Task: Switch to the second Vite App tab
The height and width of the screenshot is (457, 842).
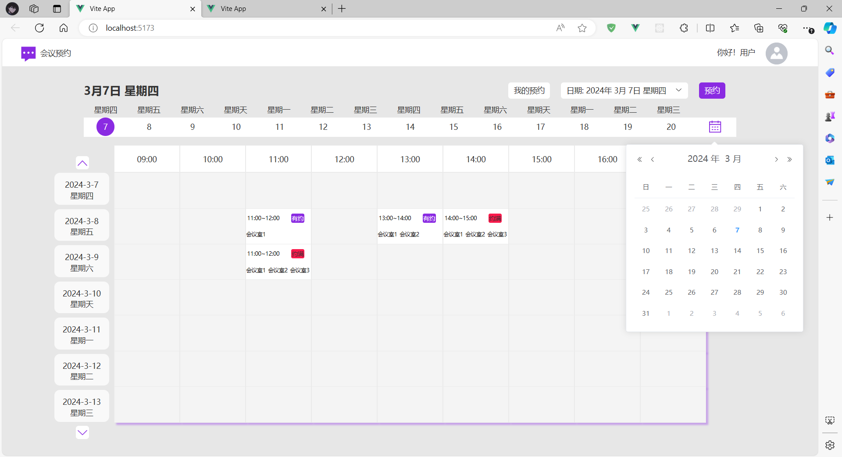Action: point(267,9)
